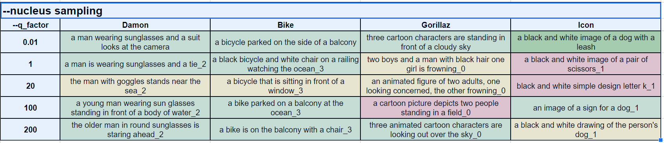Select cell 'a cartoon picture depicts two people'

[436, 108]
